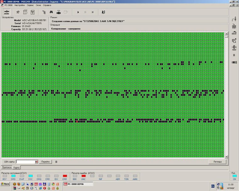This screenshot has height=191, width=239.
Task: Click the map scrollbar up arrow
Action: pyautogui.click(x=226, y=34)
